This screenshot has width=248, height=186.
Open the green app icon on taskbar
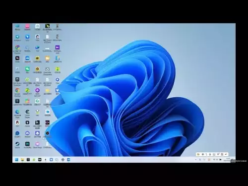pyautogui.click(x=34, y=160)
